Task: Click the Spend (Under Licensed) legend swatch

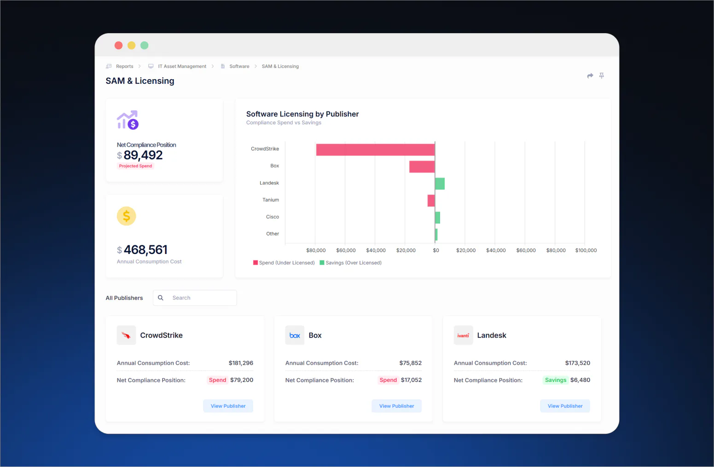Action: point(255,263)
